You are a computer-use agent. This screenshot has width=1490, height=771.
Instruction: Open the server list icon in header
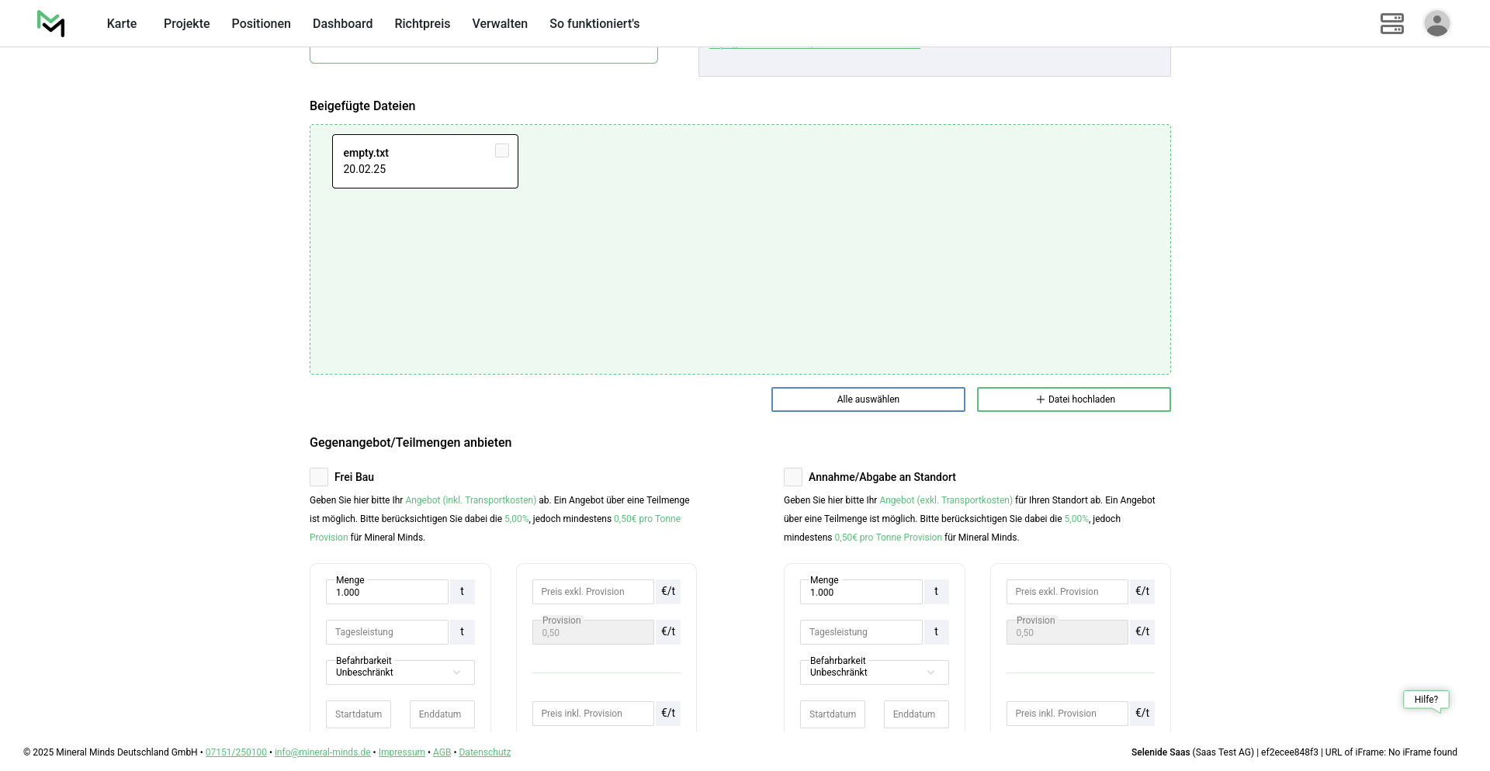tap(1391, 23)
